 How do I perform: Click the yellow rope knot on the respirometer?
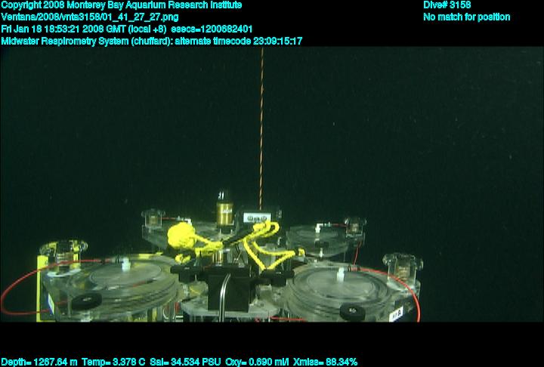tap(181, 236)
